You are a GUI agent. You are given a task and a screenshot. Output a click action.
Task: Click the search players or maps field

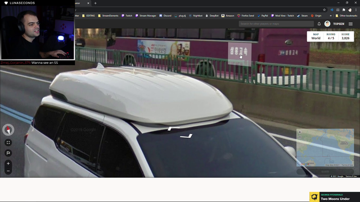276,24
